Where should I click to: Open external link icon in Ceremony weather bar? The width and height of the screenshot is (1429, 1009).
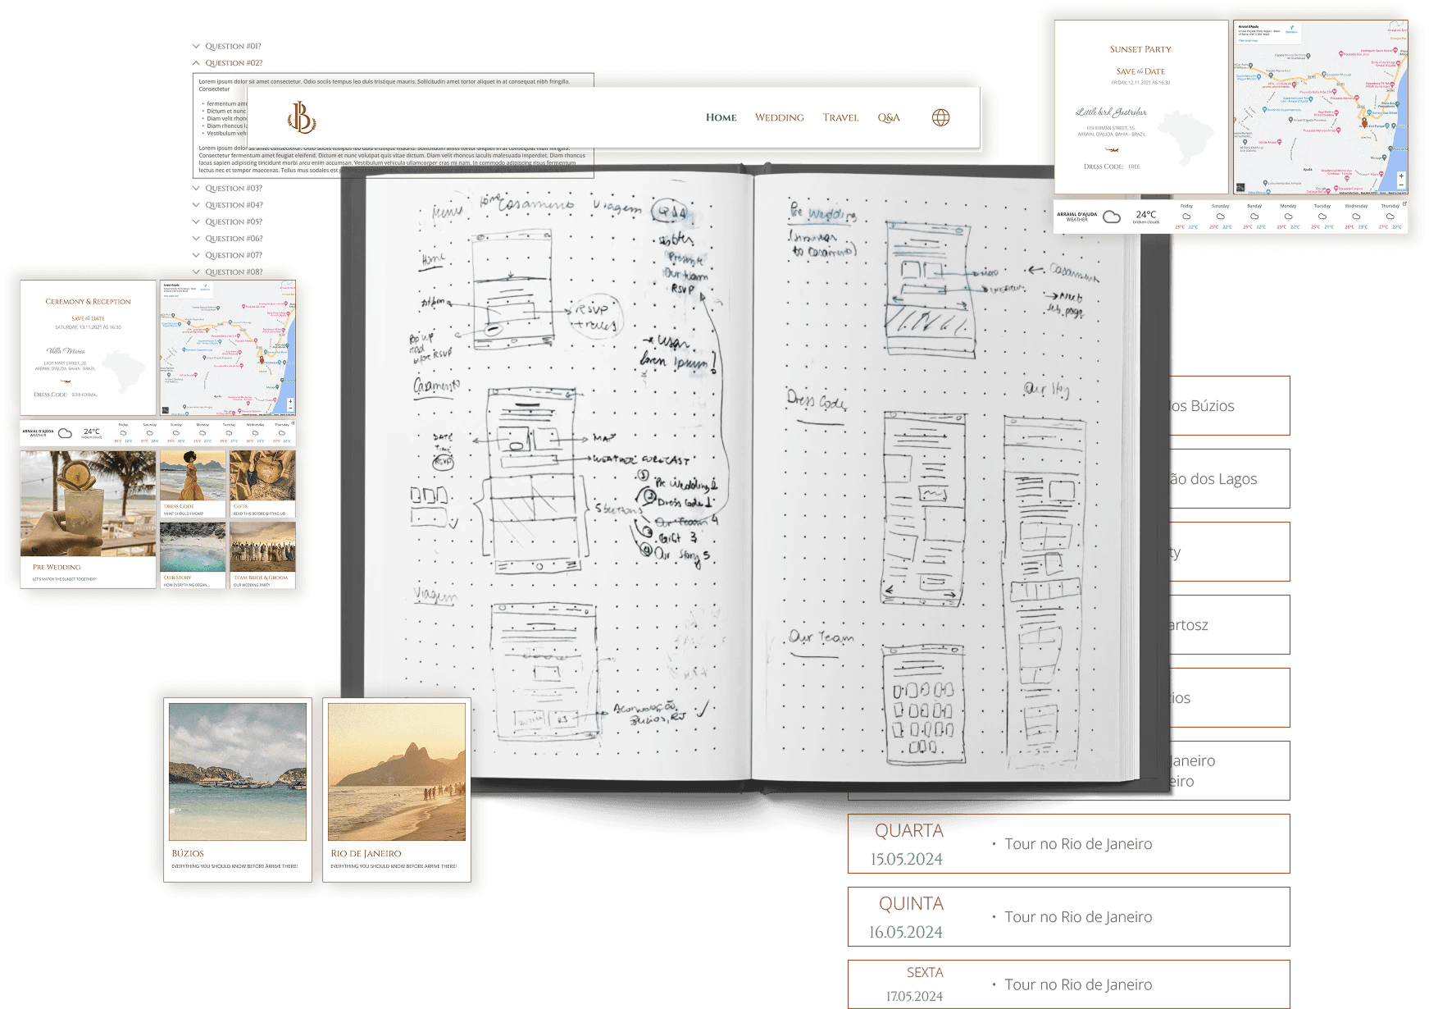[293, 423]
